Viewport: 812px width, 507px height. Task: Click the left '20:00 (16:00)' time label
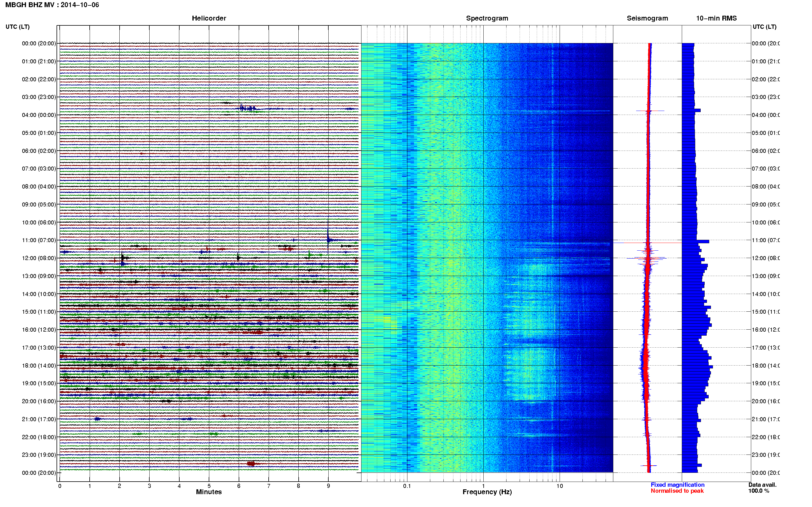(39, 401)
